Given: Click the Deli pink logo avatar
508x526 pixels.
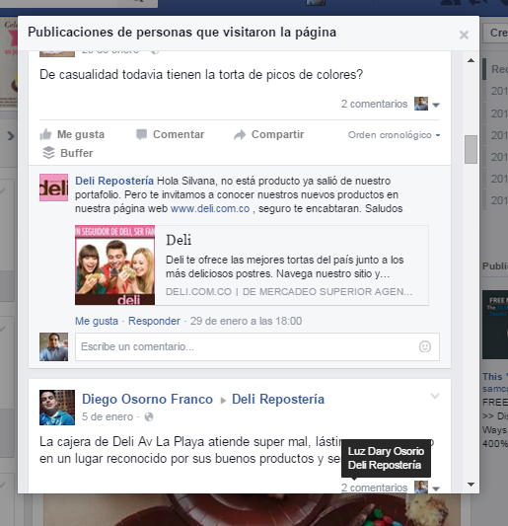Looking at the screenshot, I should click(53, 188).
